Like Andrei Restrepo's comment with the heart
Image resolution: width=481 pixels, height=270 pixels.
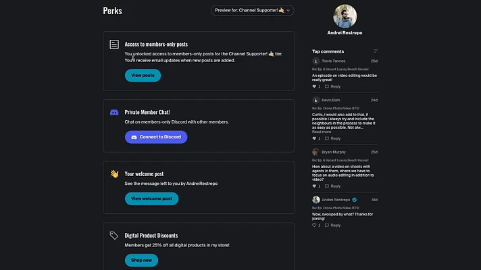click(314, 225)
